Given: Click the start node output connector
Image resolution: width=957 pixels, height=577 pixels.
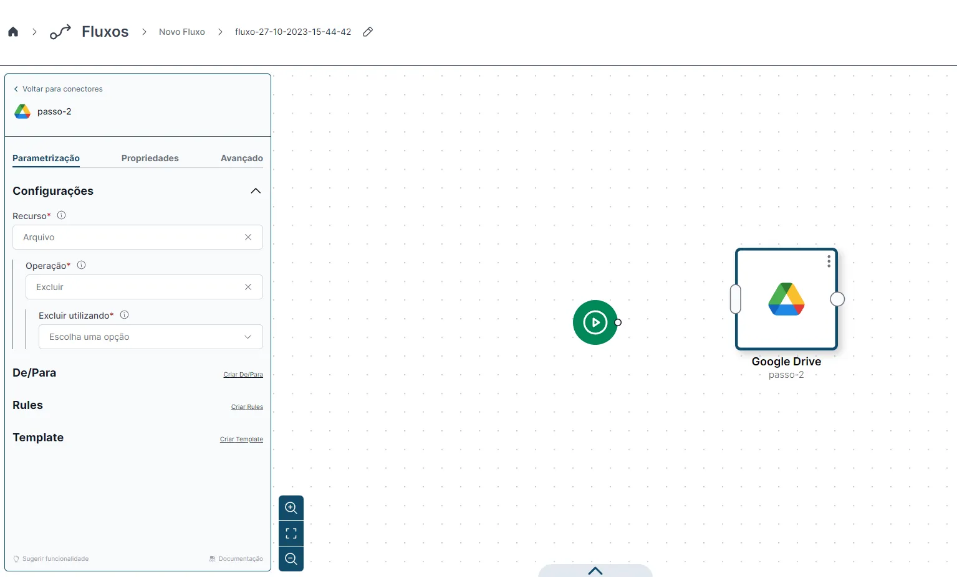Looking at the screenshot, I should [618, 322].
